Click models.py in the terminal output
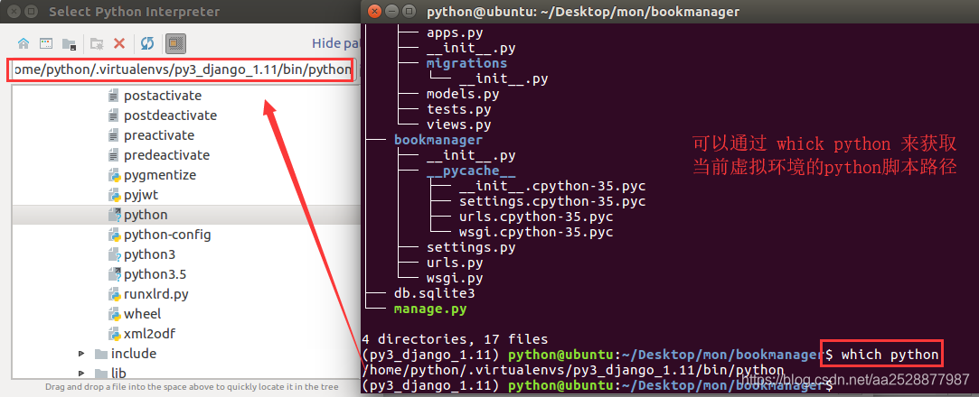The height and width of the screenshot is (397, 979). click(463, 94)
